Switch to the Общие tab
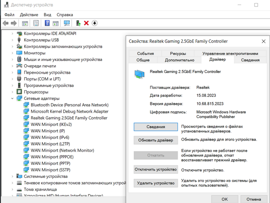The image size is (270, 203). [143, 60]
